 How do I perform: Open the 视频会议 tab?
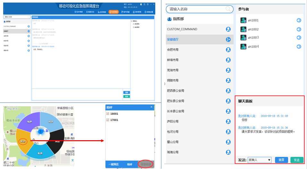click(x=90, y=12)
